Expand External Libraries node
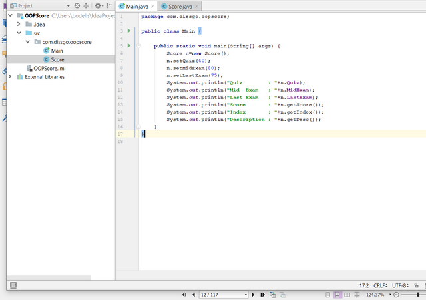Viewport: 426px width, 300px height. 10,77
